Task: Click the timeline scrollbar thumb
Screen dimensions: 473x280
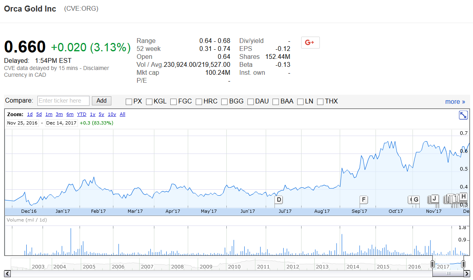Action: [x=448, y=274]
